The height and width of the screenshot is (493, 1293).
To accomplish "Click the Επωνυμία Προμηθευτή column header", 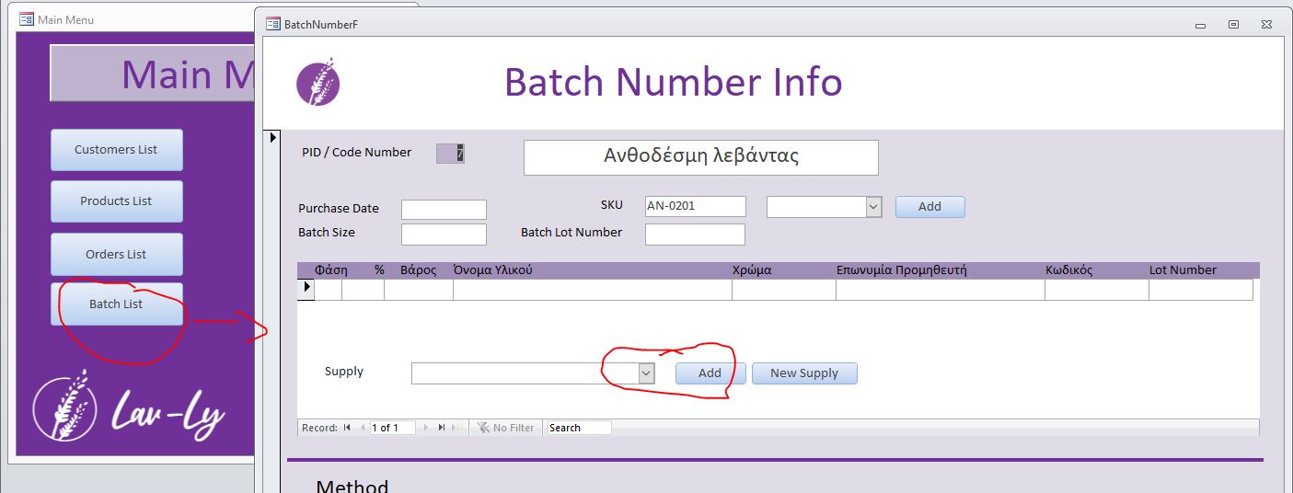I will coord(901,270).
